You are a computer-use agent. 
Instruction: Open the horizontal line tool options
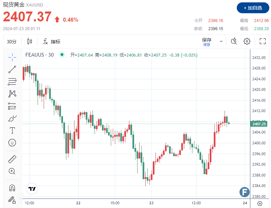12,82
